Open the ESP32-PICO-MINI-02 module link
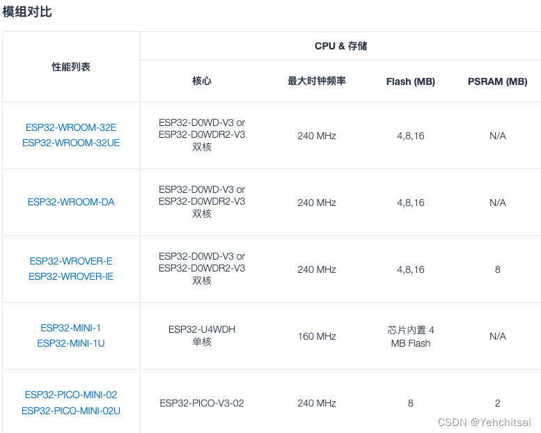Screen dimensions: 541x433 [71, 395]
